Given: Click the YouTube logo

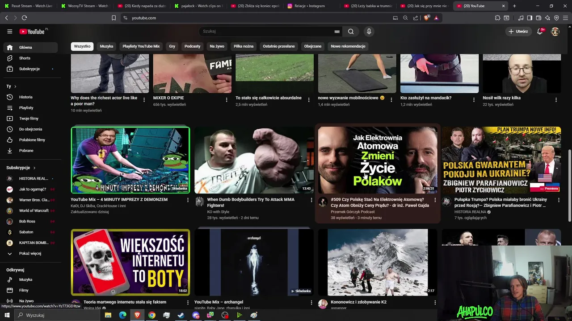Looking at the screenshot, I should point(32,32).
